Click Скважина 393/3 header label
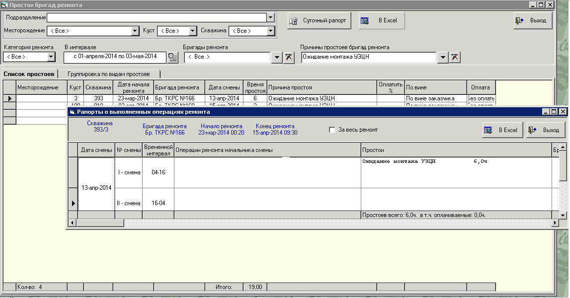This screenshot has width=570, height=298. 100,127
